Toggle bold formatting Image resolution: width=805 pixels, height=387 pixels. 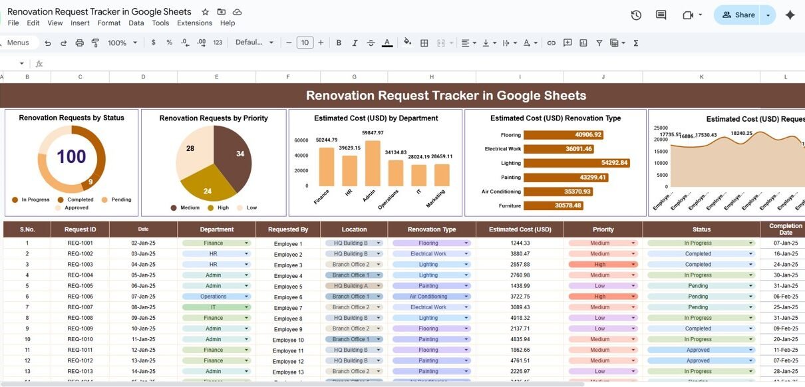(339, 43)
